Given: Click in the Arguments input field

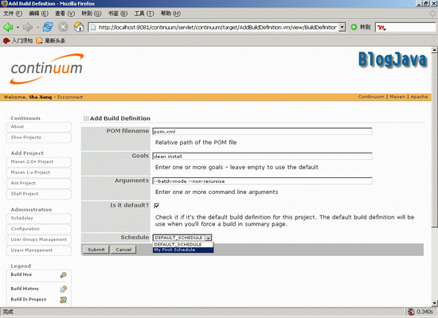Looking at the screenshot, I should click(x=262, y=181).
